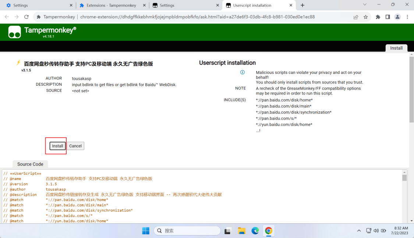Click the battery icon in system tray
This screenshot has height=238, width=414.
383,231
